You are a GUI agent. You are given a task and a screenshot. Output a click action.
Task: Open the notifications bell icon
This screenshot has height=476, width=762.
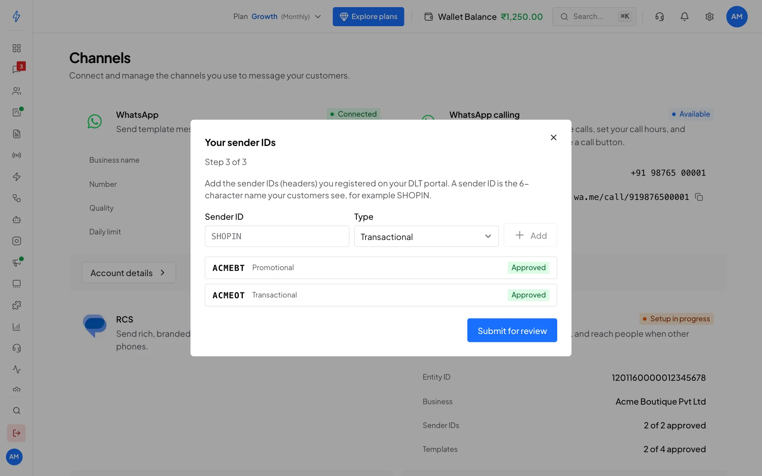685,17
